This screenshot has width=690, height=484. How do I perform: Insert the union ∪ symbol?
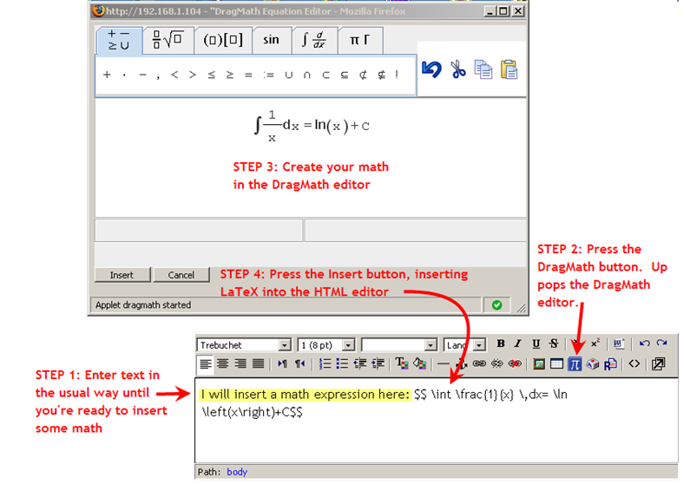[x=289, y=75]
